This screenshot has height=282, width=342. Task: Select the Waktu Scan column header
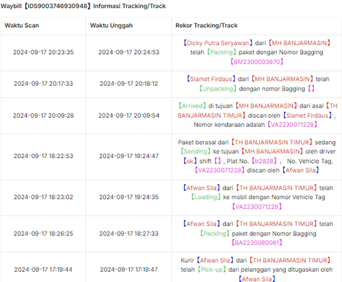pyautogui.click(x=22, y=25)
